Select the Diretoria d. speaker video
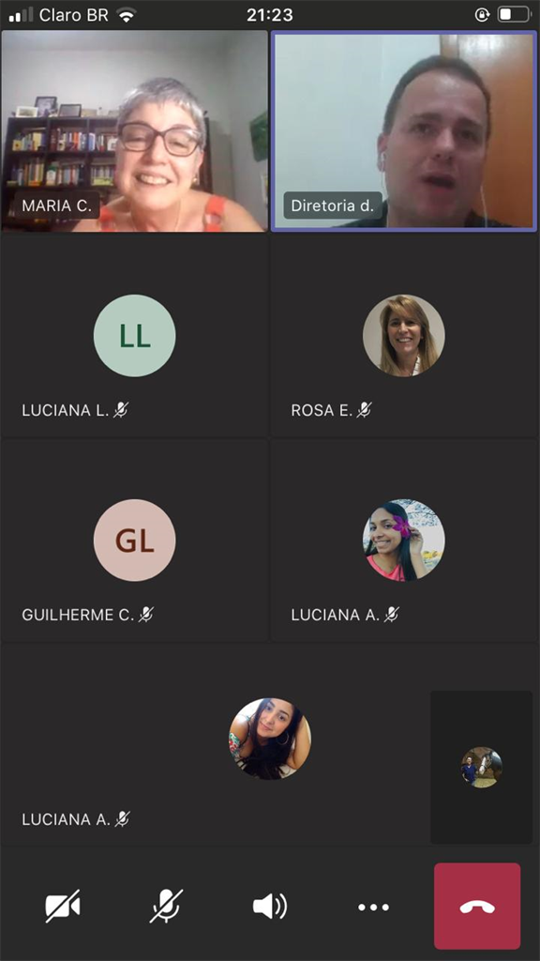 tap(404, 131)
